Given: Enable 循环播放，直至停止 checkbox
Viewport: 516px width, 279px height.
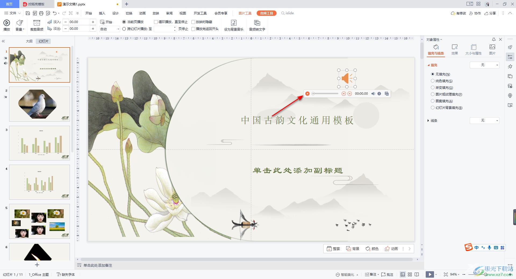Looking at the screenshot, I should [x=156, y=22].
